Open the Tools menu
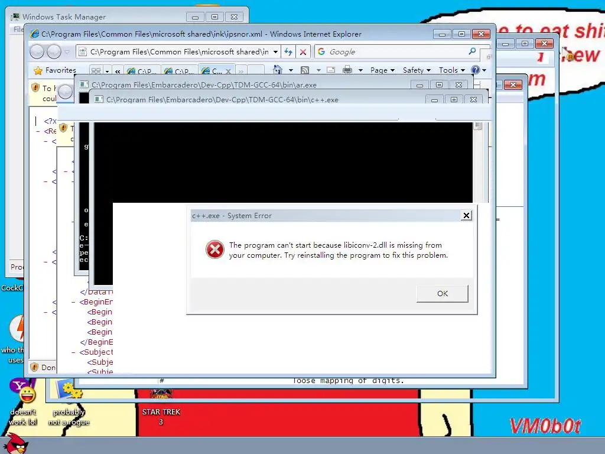 (452, 70)
